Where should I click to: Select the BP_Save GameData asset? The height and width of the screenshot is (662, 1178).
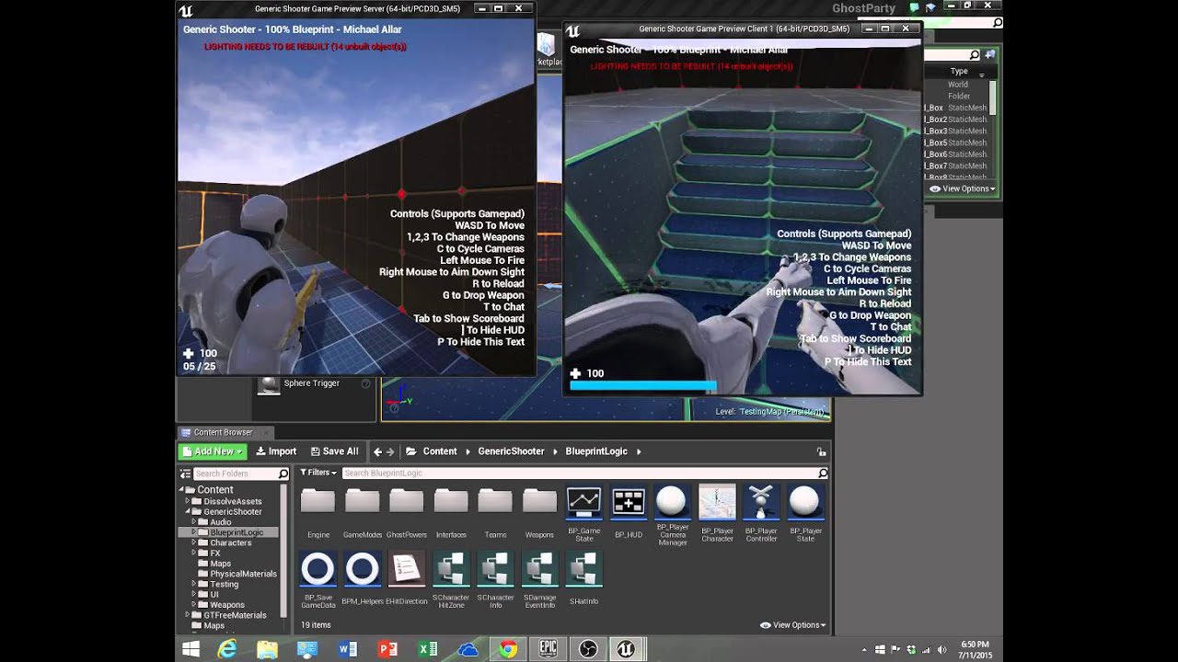[318, 580]
